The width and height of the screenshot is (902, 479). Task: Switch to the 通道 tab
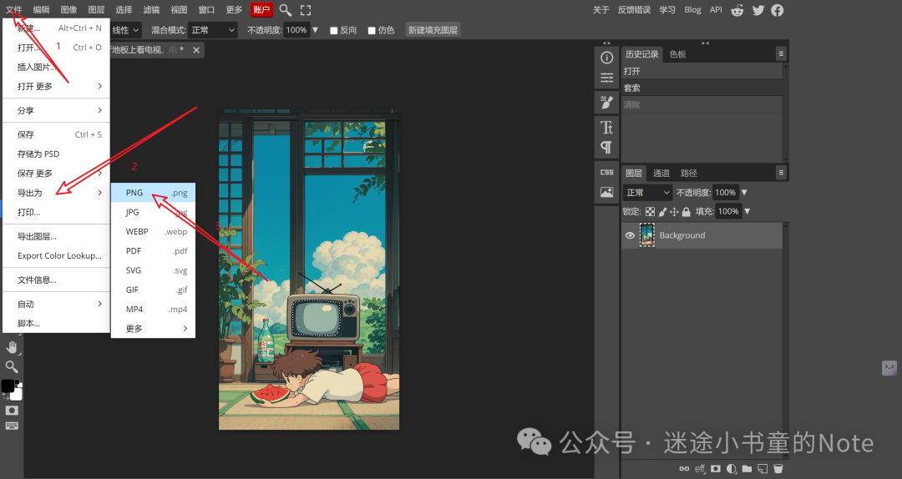pyautogui.click(x=661, y=173)
